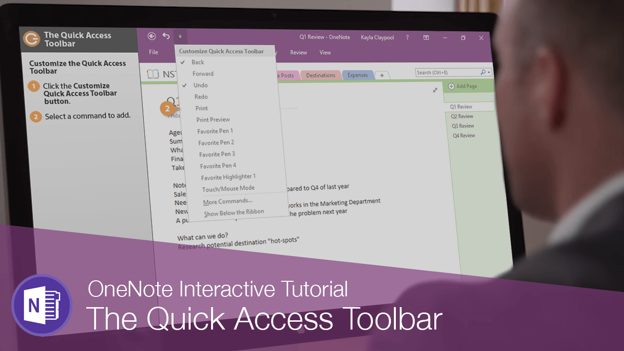This screenshot has width=624, height=351.
Task: Click the Add Page plus icon
Action: pyautogui.click(x=451, y=86)
